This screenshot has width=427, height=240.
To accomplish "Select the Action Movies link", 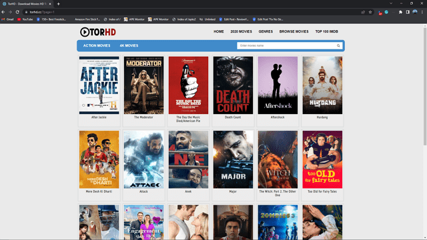I will pos(97,46).
